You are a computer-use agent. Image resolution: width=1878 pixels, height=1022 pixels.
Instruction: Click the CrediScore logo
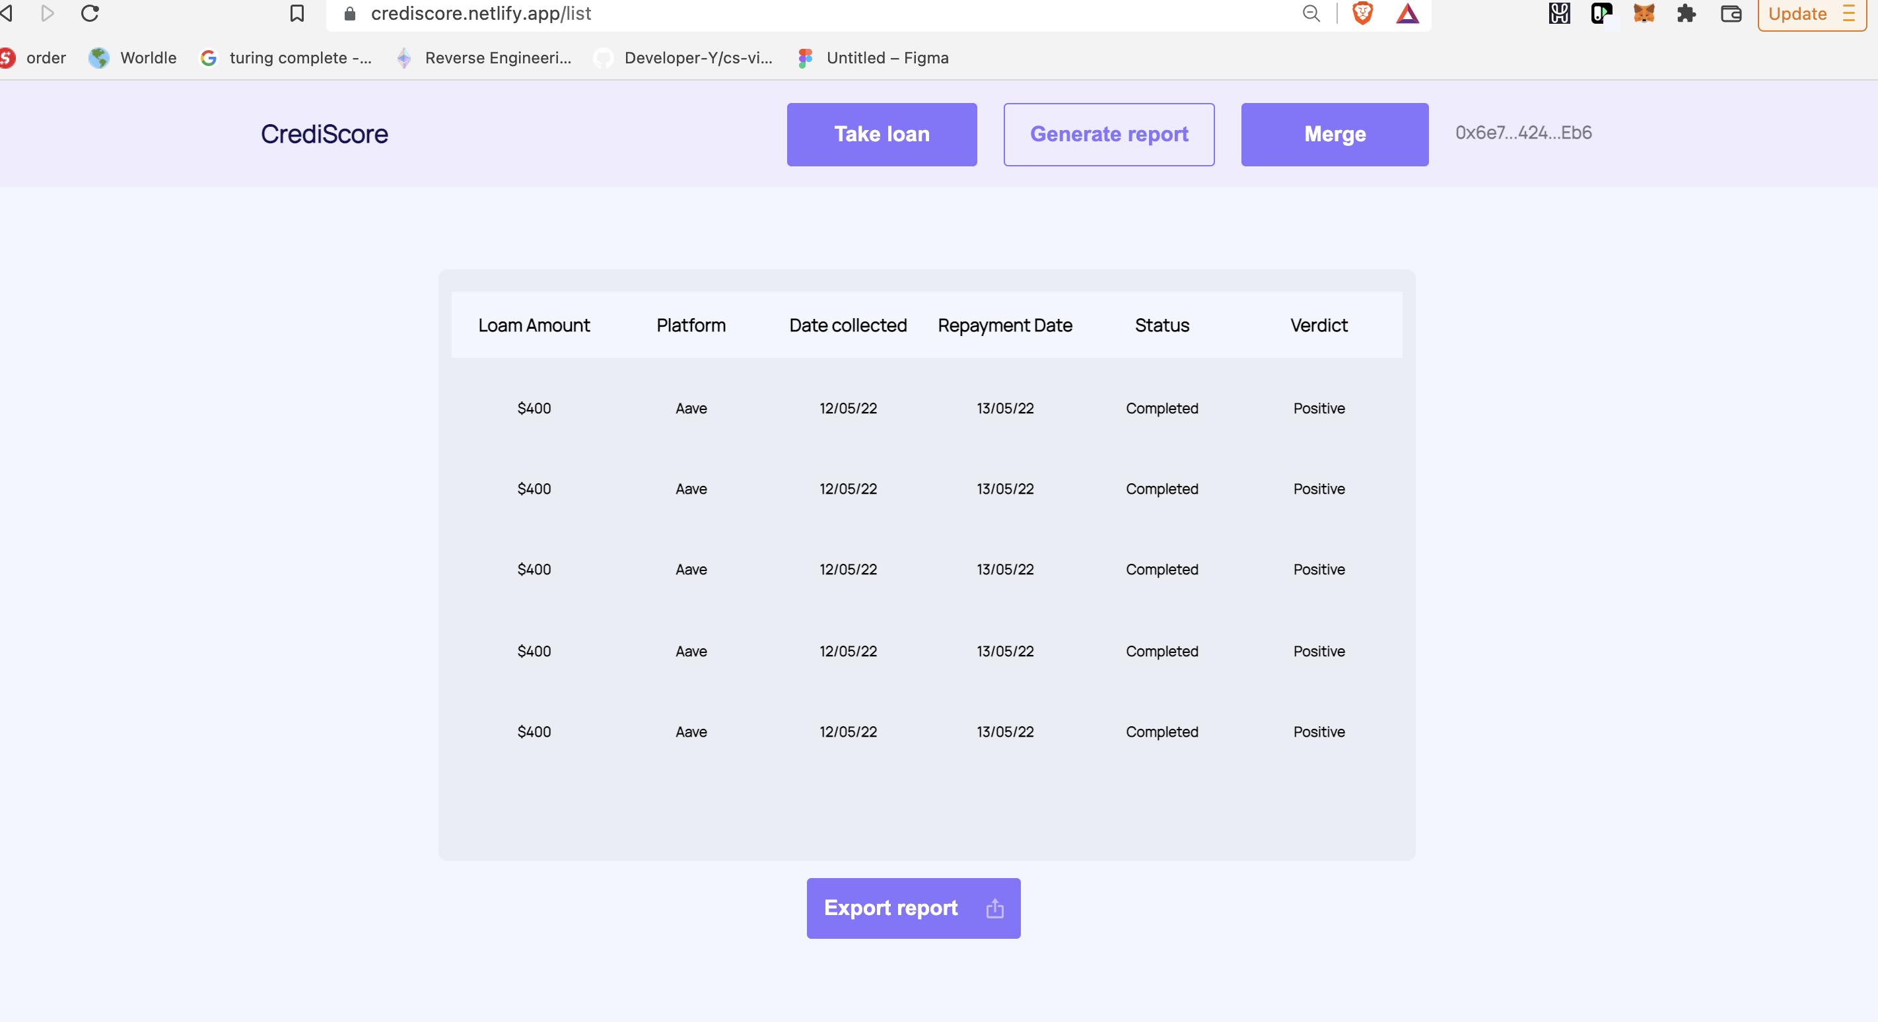tap(324, 134)
